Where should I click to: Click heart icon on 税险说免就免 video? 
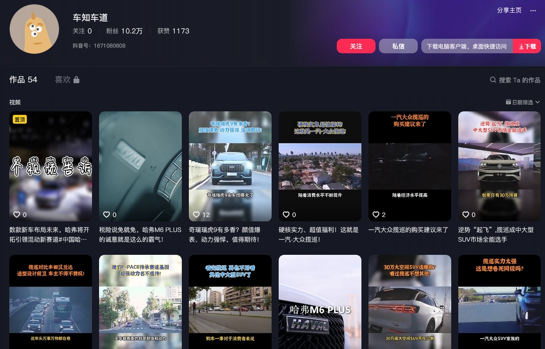[x=107, y=215]
